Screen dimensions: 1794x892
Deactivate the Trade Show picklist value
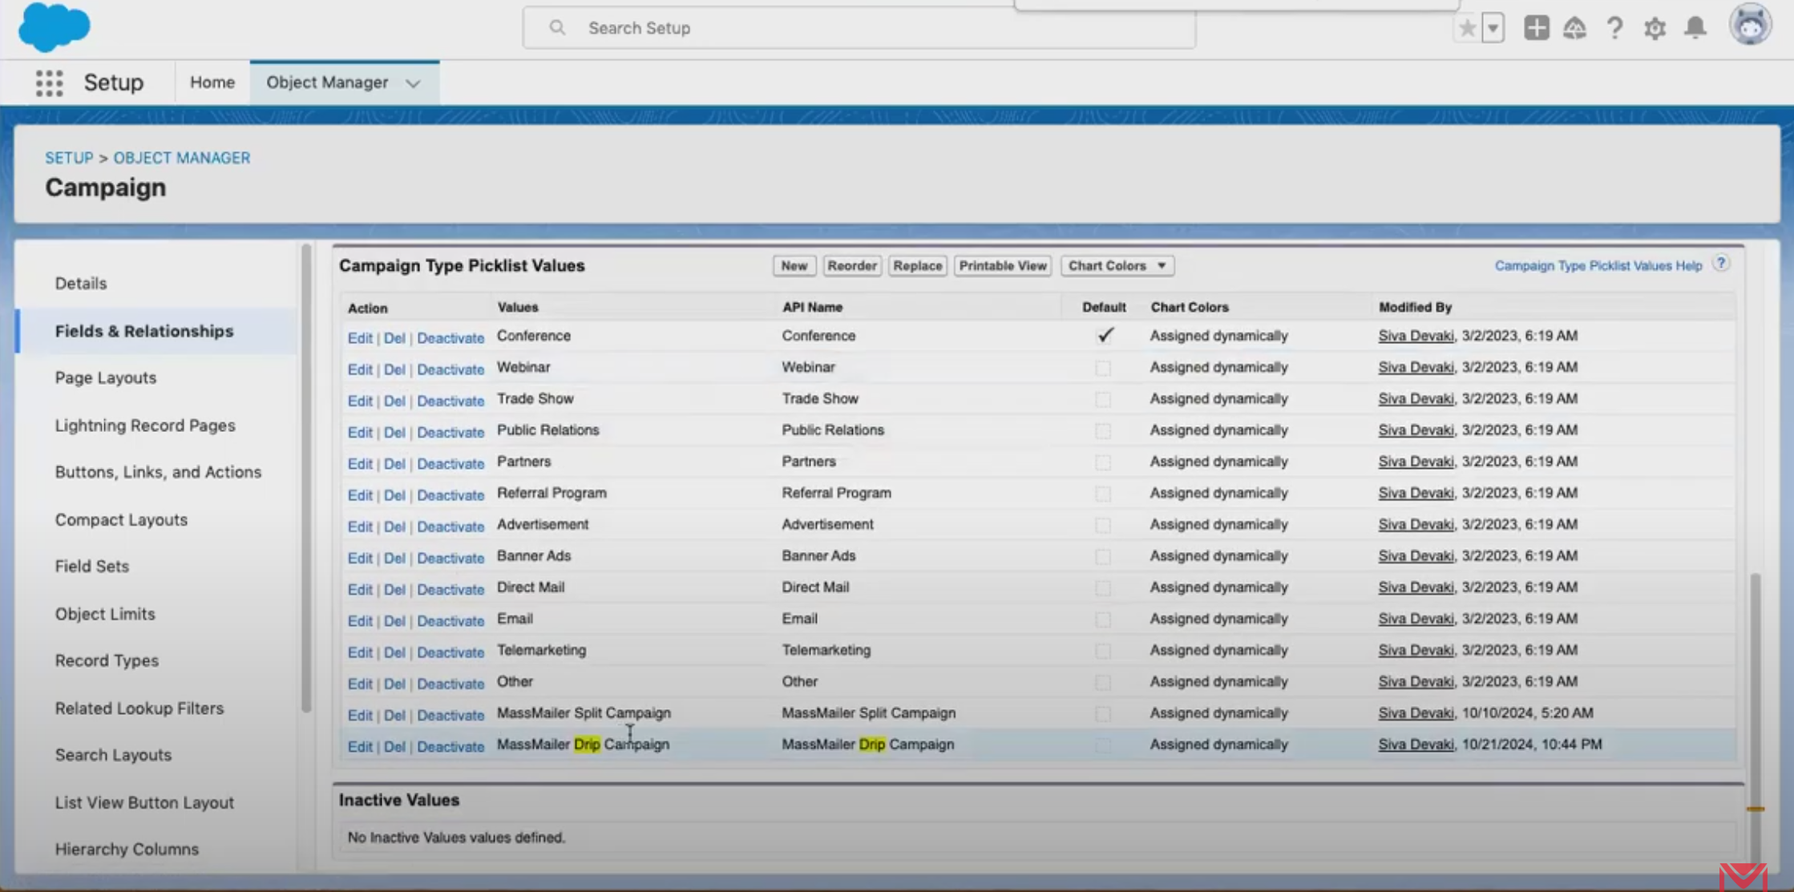pyautogui.click(x=451, y=401)
